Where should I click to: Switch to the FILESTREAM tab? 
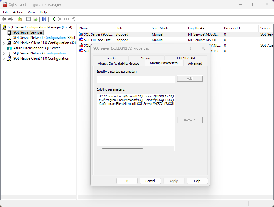click(x=186, y=58)
